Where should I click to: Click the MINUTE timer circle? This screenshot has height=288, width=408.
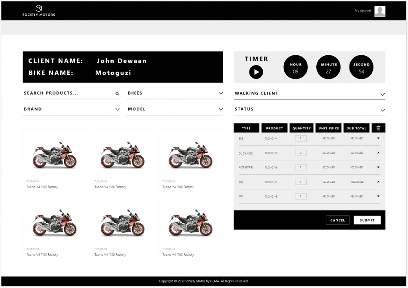(x=328, y=67)
